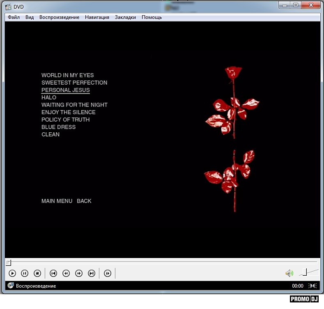The image size is (324, 309).
Task: Open the Файл menu
Action: coord(14,17)
